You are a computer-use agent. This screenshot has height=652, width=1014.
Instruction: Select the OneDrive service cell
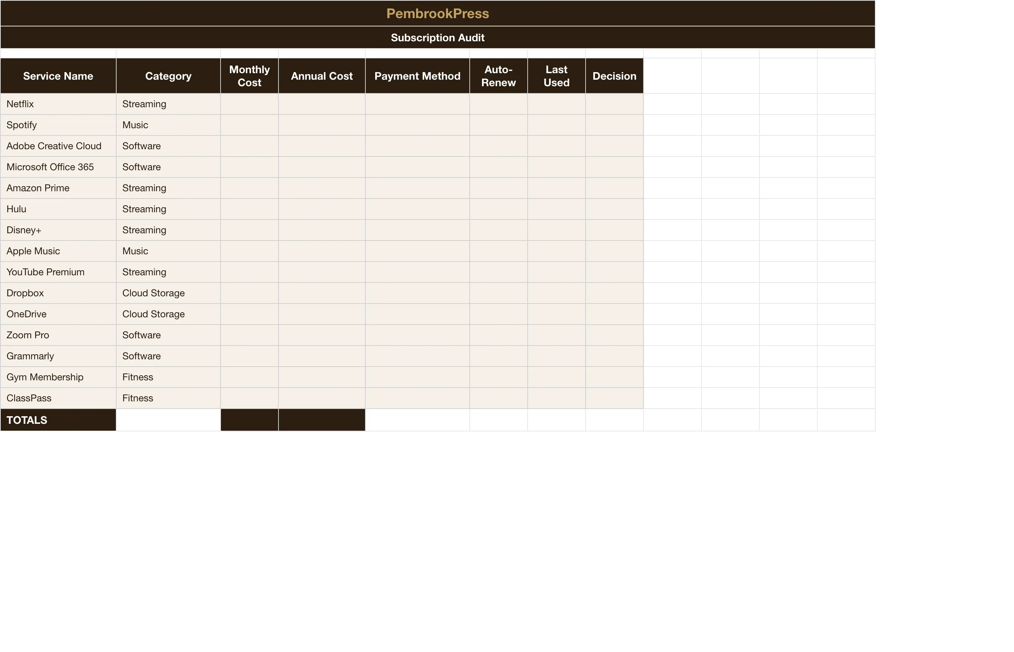(58, 314)
